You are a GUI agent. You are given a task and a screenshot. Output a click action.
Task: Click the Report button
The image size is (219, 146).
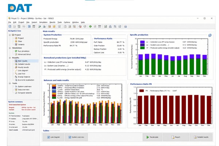pyautogui.click(x=176, y=137)
